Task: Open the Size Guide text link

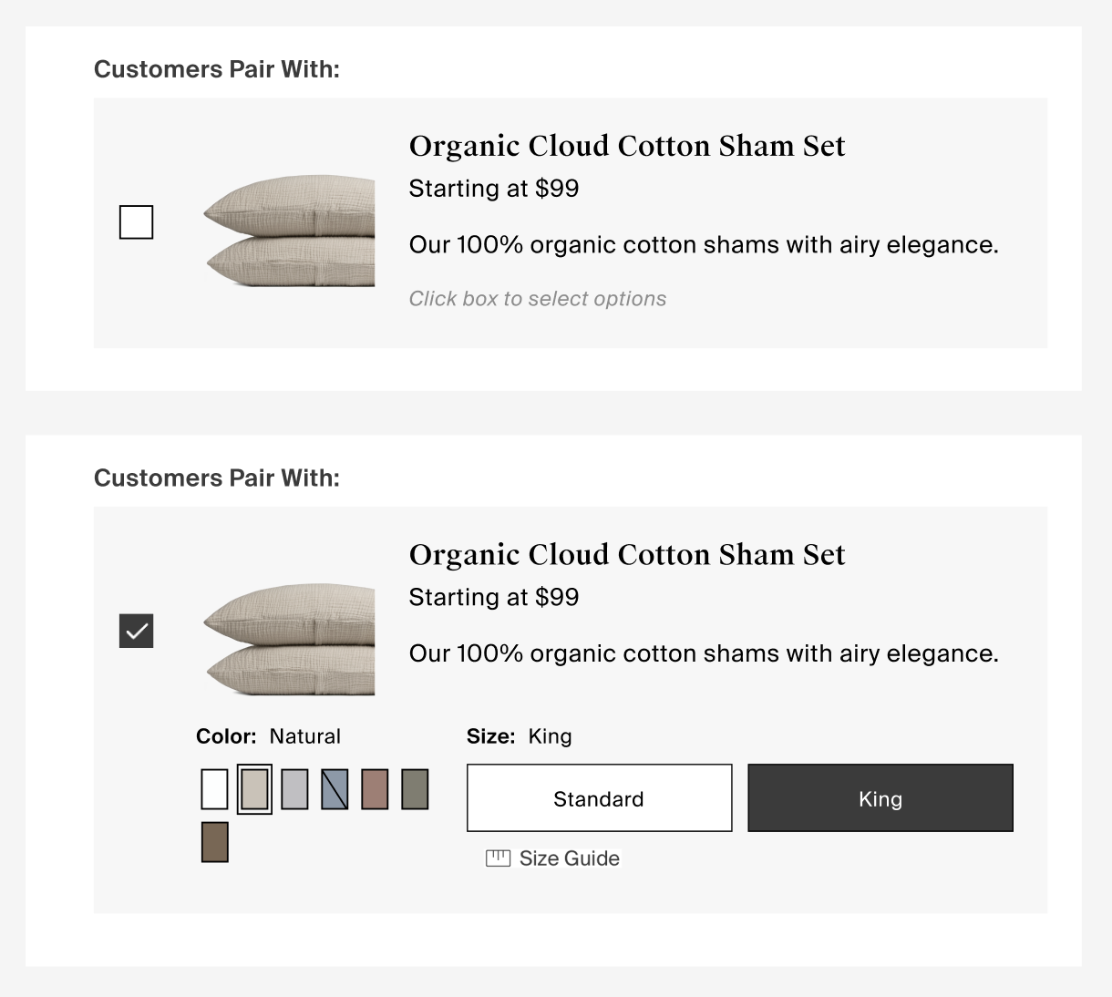Action: click(570, 858)
